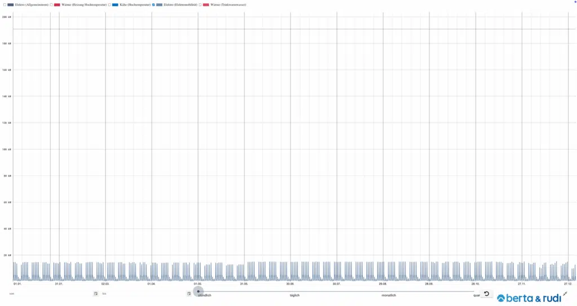The width and height of the screenshot is (577, 306).
Task: Click the circular reset arrow button
Action: [486, 294]
